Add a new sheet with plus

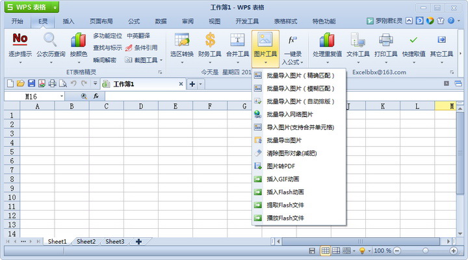pos(138,242)
